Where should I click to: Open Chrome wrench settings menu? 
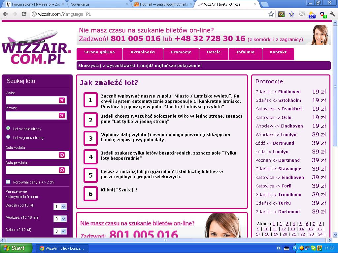332,14
